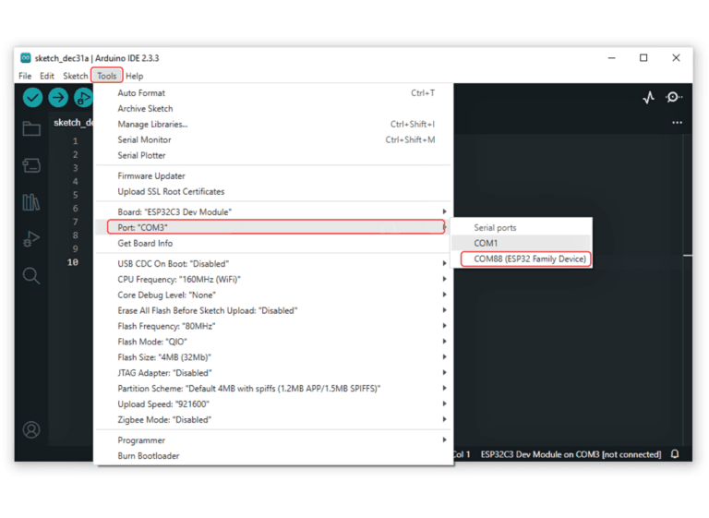
Task: Open the Search magnifier sidebar icon
Action: coord(31,276)
